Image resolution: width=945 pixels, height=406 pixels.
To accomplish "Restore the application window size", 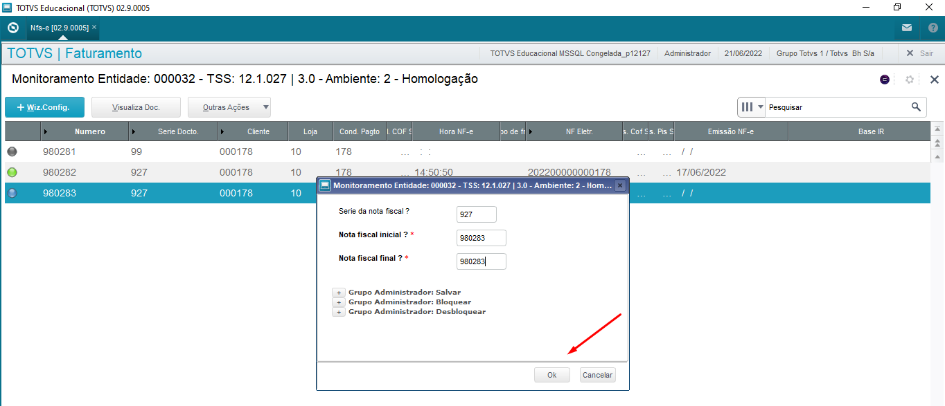I will pos(897,8).
